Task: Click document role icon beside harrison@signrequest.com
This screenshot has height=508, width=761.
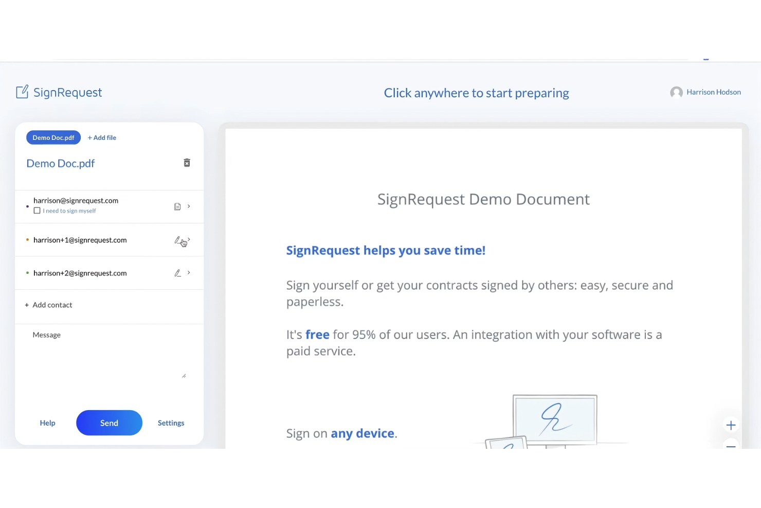Action: pos(177,206)
